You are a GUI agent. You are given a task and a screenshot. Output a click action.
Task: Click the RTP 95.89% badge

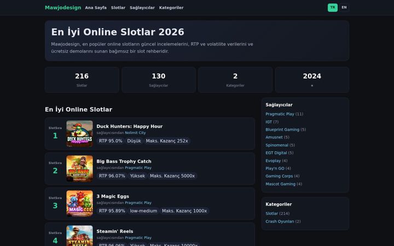112,211
